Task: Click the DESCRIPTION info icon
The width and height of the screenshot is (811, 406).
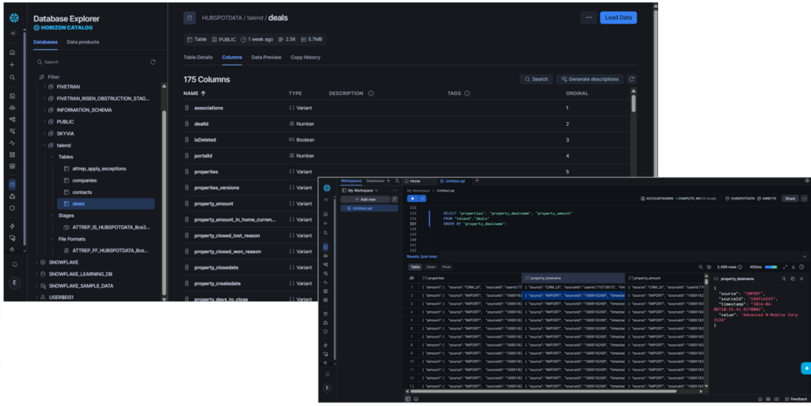Action: point(371,93)
